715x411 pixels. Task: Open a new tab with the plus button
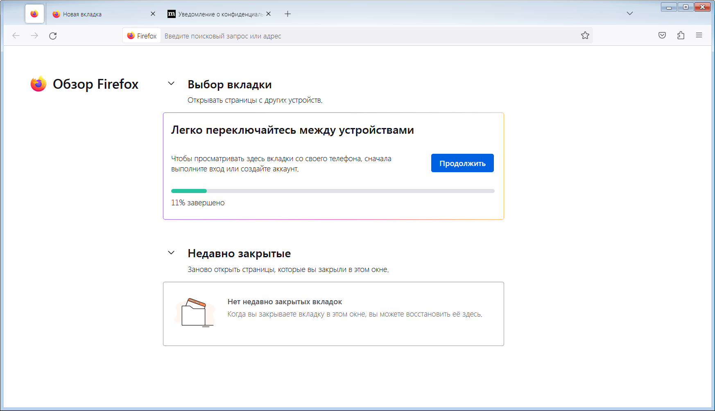pos(288,14)
